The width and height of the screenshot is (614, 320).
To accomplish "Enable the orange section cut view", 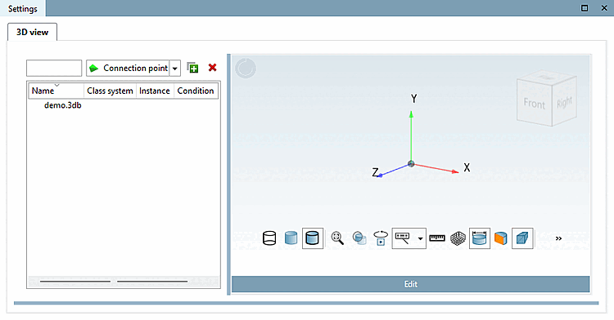I will (501, 238).
